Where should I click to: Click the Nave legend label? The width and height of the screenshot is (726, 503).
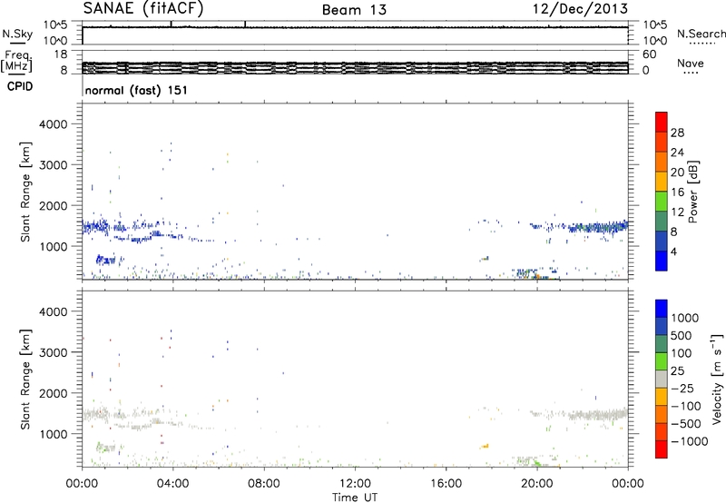pos(691,64)
